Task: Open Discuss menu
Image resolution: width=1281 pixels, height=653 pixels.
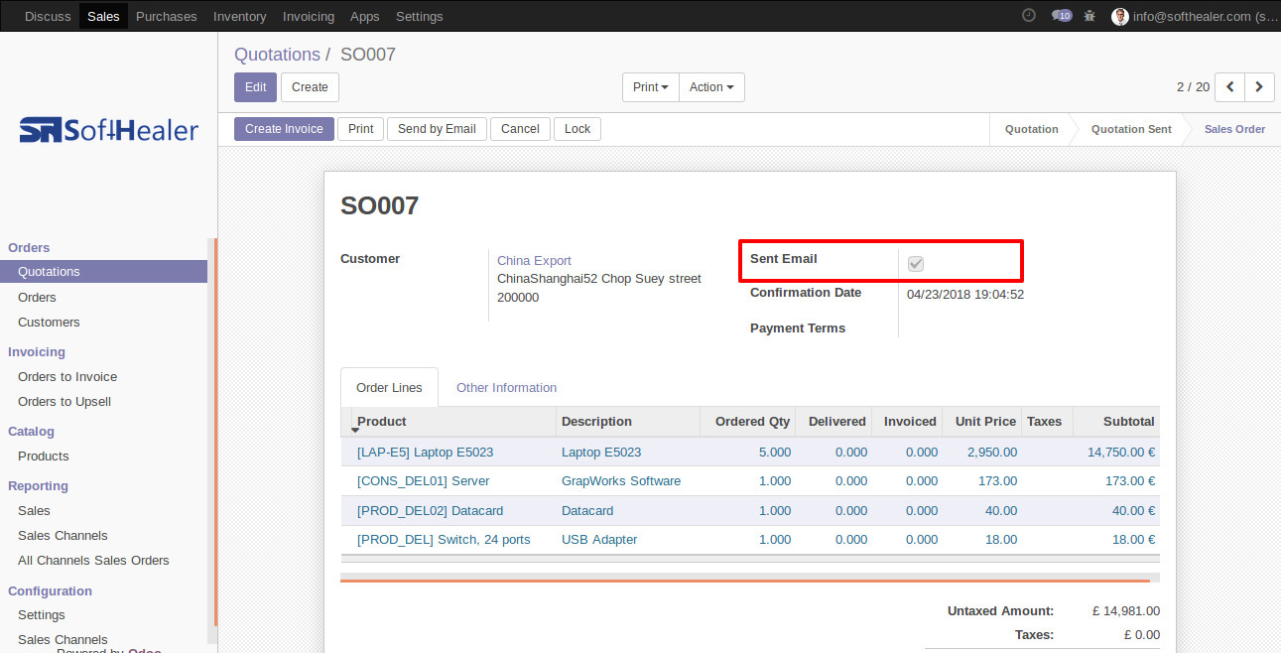Action: tap(48, 16)
